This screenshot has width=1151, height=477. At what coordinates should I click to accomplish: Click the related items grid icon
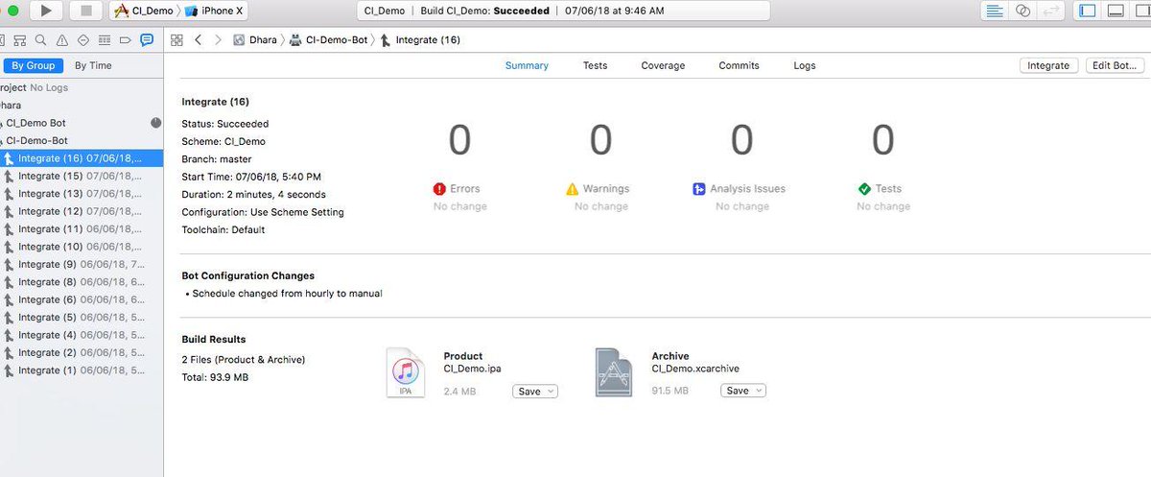176,40
